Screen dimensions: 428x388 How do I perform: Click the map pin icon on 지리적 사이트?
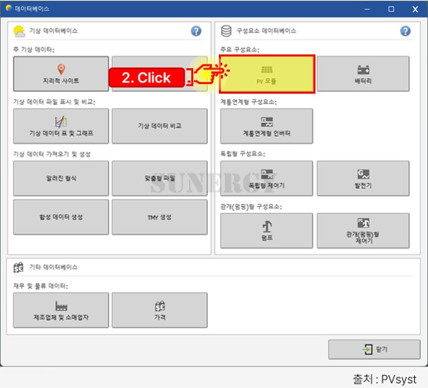pos(61,69)
